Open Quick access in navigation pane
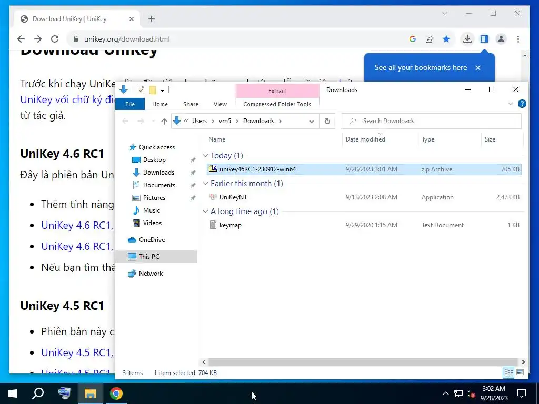This screenshot has height=404, width=539. click(156, 147)
